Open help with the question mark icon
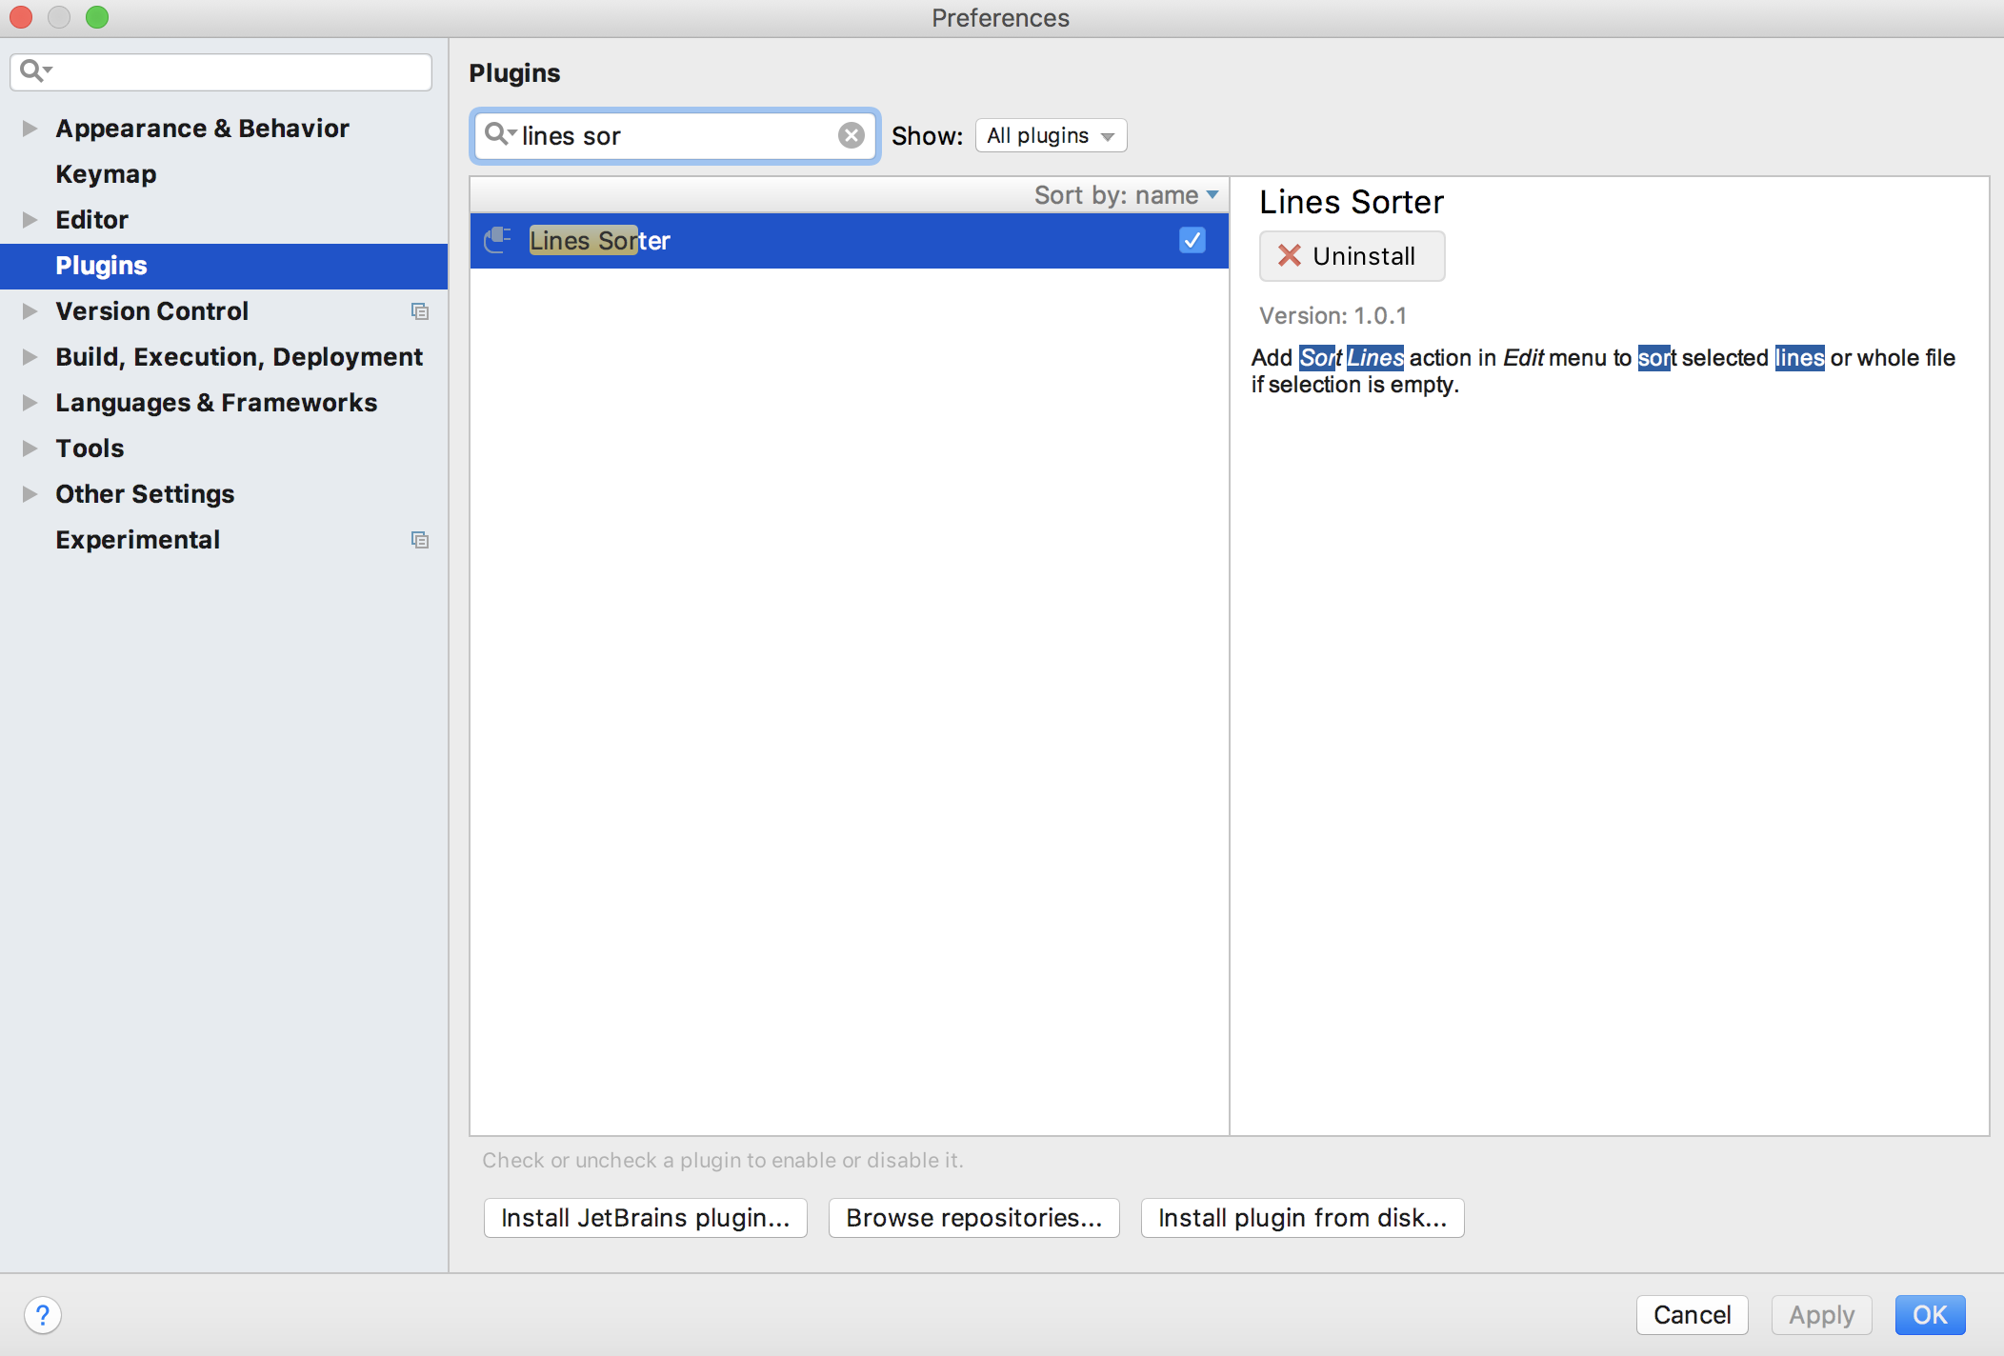 pos(43,1315)
